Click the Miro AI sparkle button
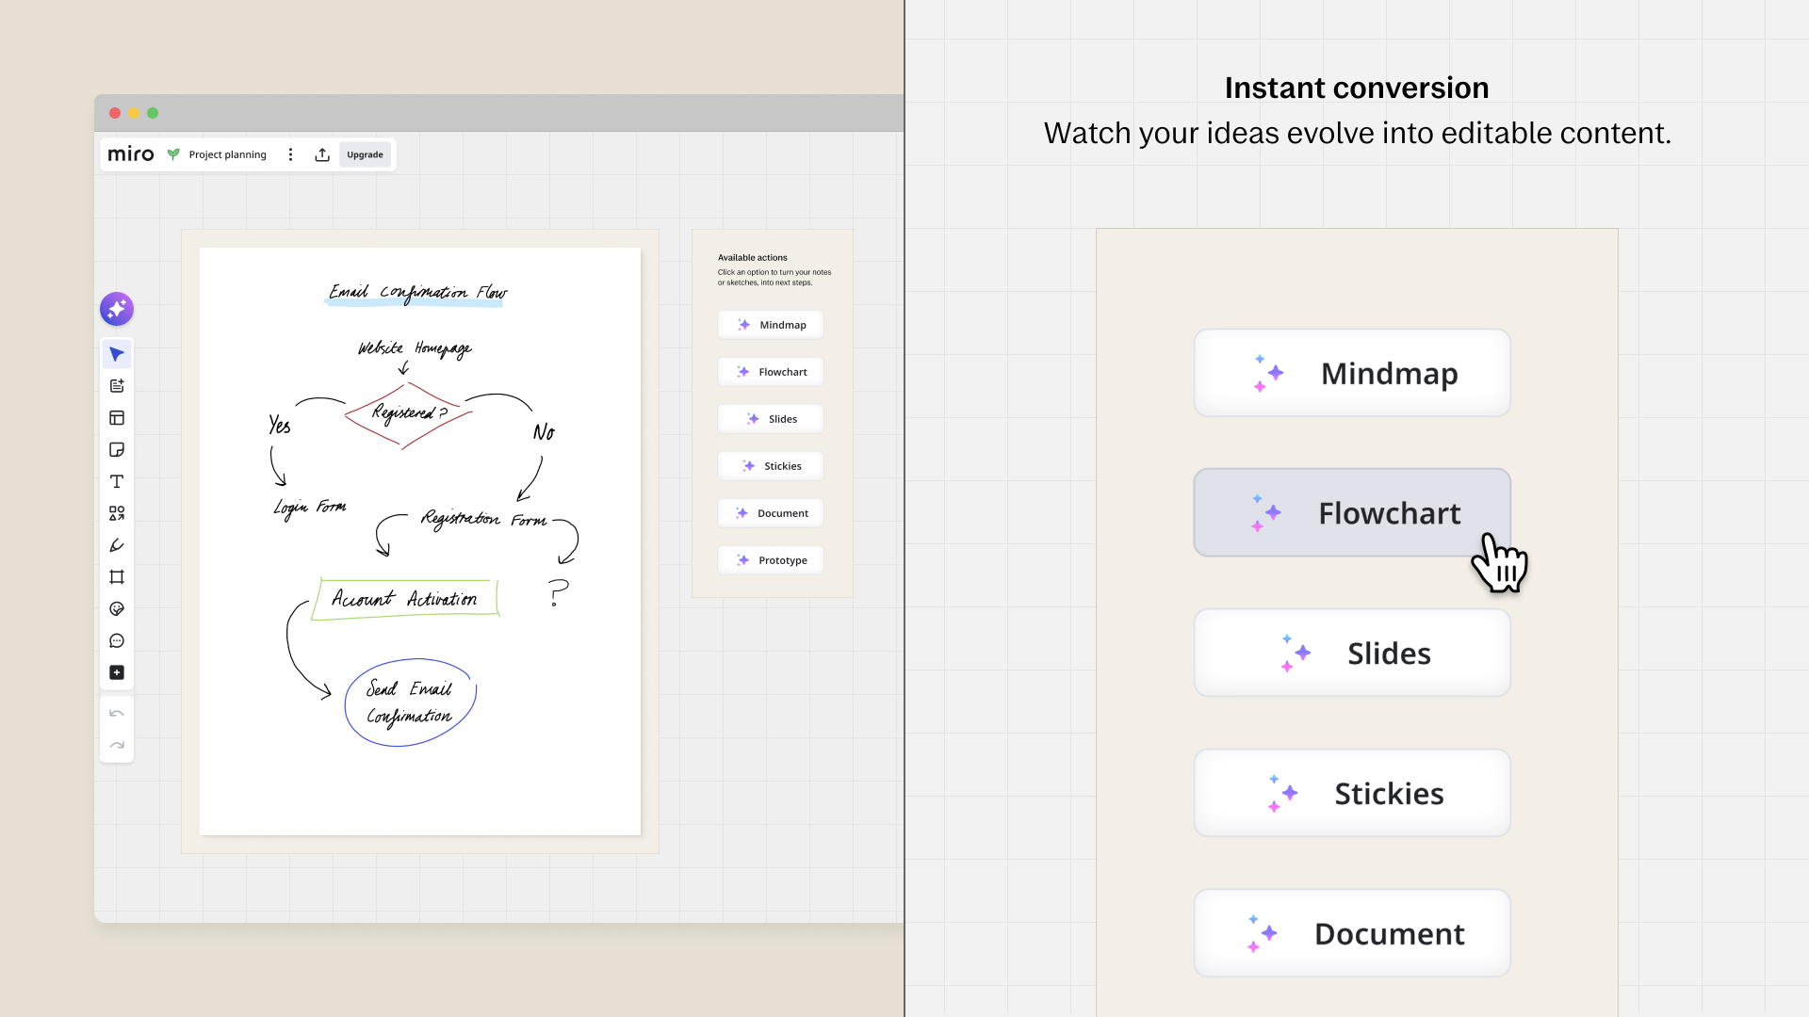This screenshot has width=1809, height=1017. (117, 309)
